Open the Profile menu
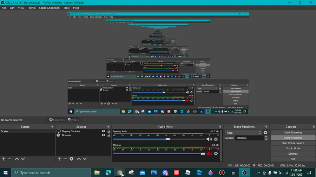The height and width of the screenshot is (177, 316). [x=32, y=8]
